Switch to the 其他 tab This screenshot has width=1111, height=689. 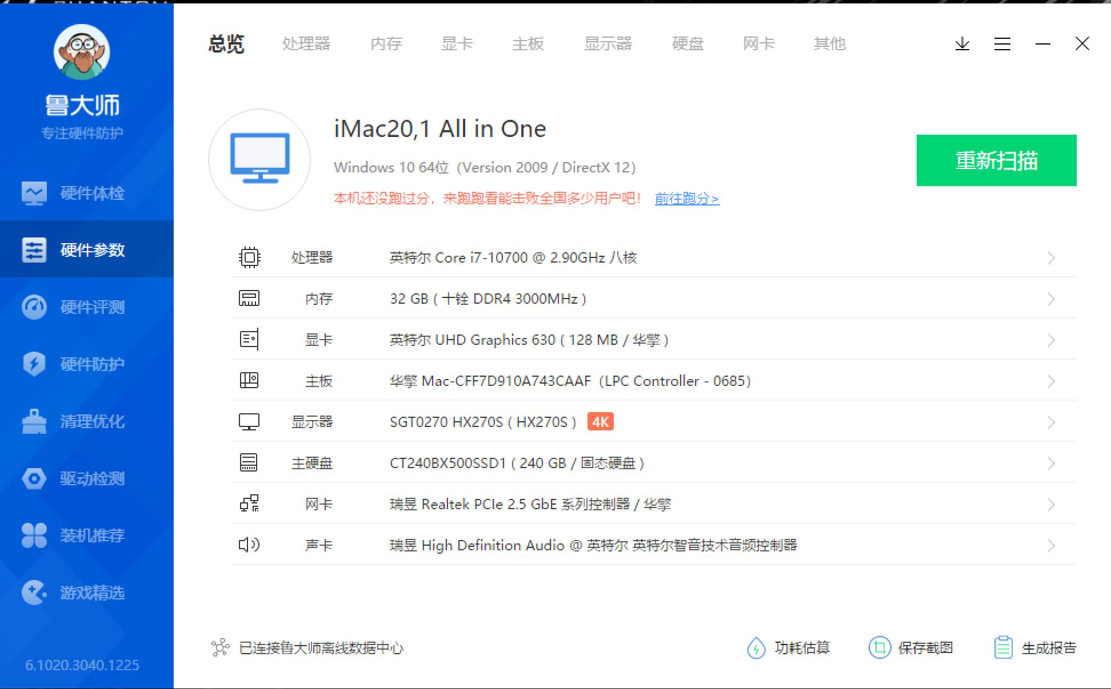point(830,44)
